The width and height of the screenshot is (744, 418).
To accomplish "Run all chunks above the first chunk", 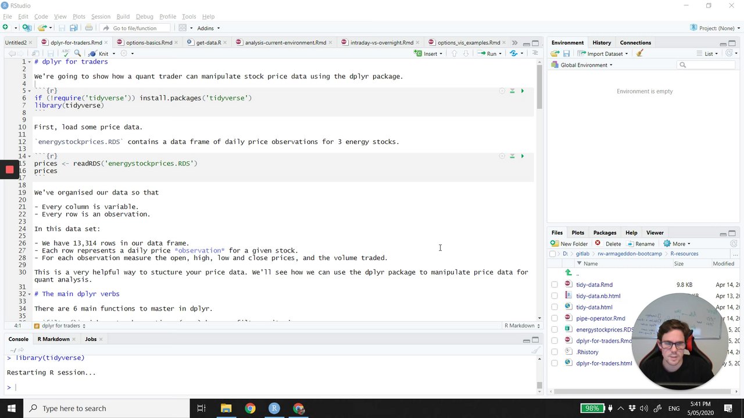I will (x=512, y=91).
